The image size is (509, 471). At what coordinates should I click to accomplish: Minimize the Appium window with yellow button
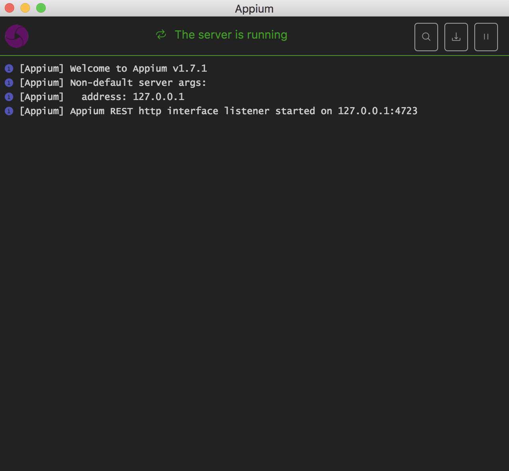(x=25, y=8)
